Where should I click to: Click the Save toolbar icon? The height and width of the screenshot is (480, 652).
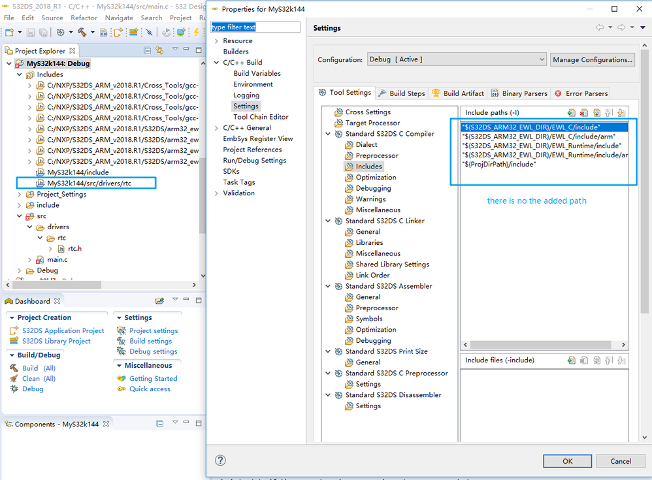[x=31, y=32]
